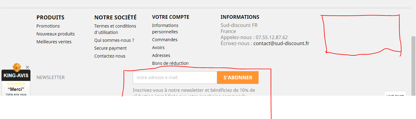Open the Promotions link
The width and height of the screenshot is (416, 119).
click(48, 26)
